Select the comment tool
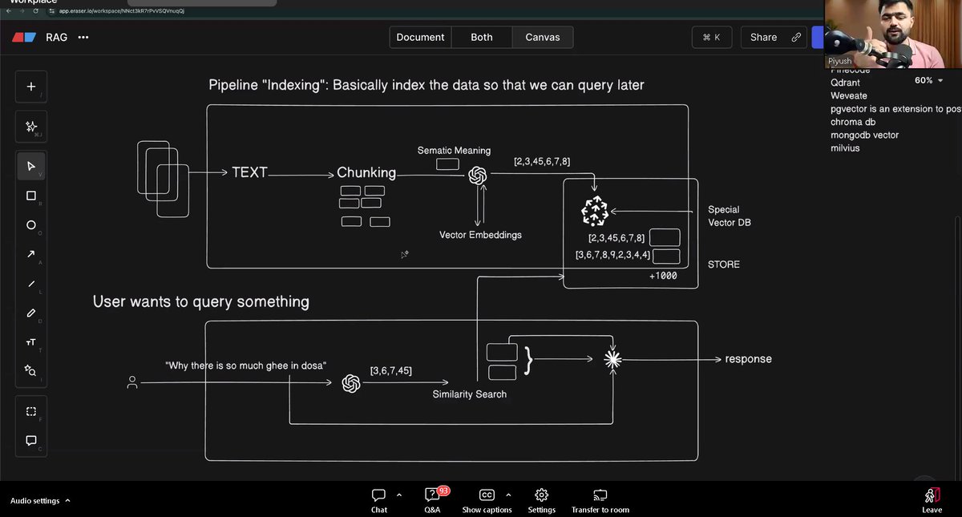 31,440
